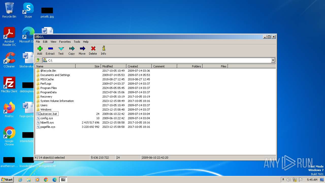Screen dimensions: 325x183
Task: Select the Users folder
Action: coord(44,105)
